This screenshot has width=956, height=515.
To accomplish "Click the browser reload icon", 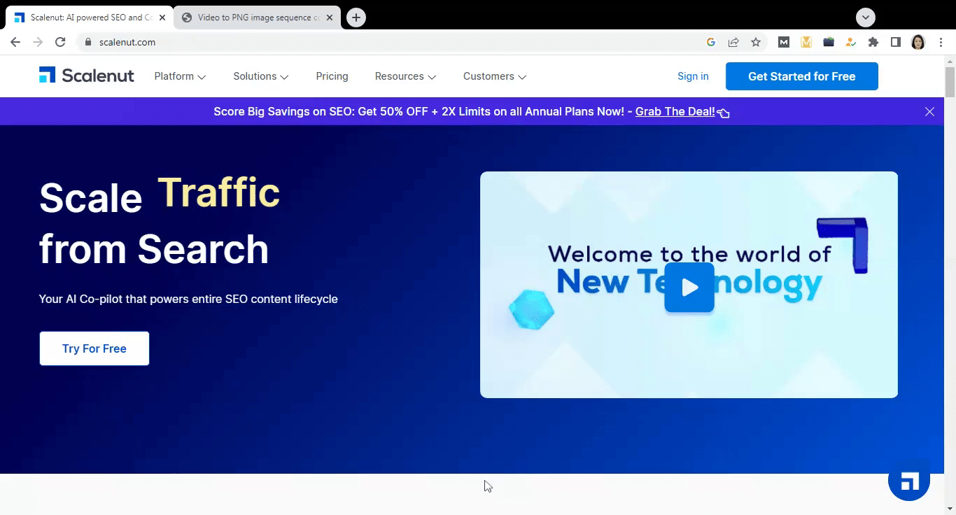I will pos(60,42).
